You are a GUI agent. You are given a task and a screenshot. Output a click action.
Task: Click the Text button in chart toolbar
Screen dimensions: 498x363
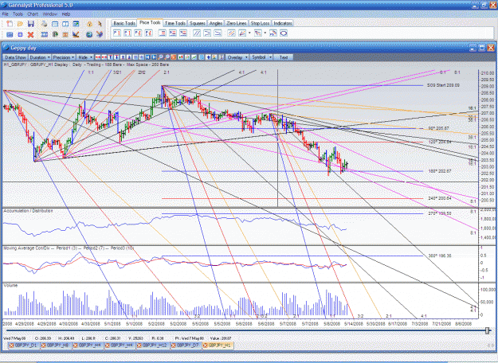coord(284,57)
